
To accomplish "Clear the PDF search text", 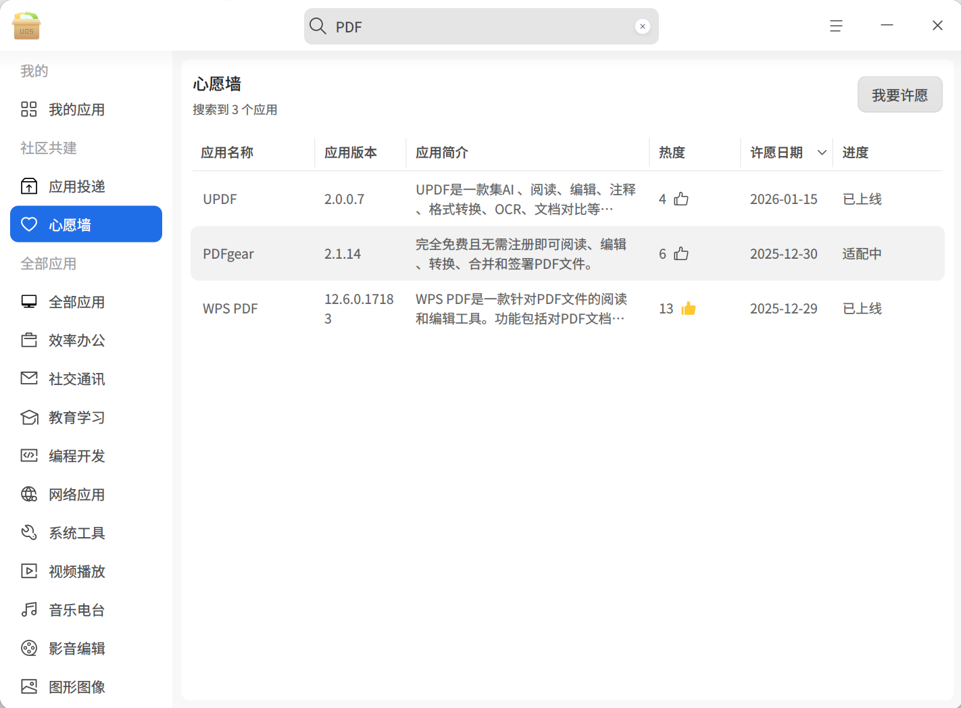I will [643, 26].
